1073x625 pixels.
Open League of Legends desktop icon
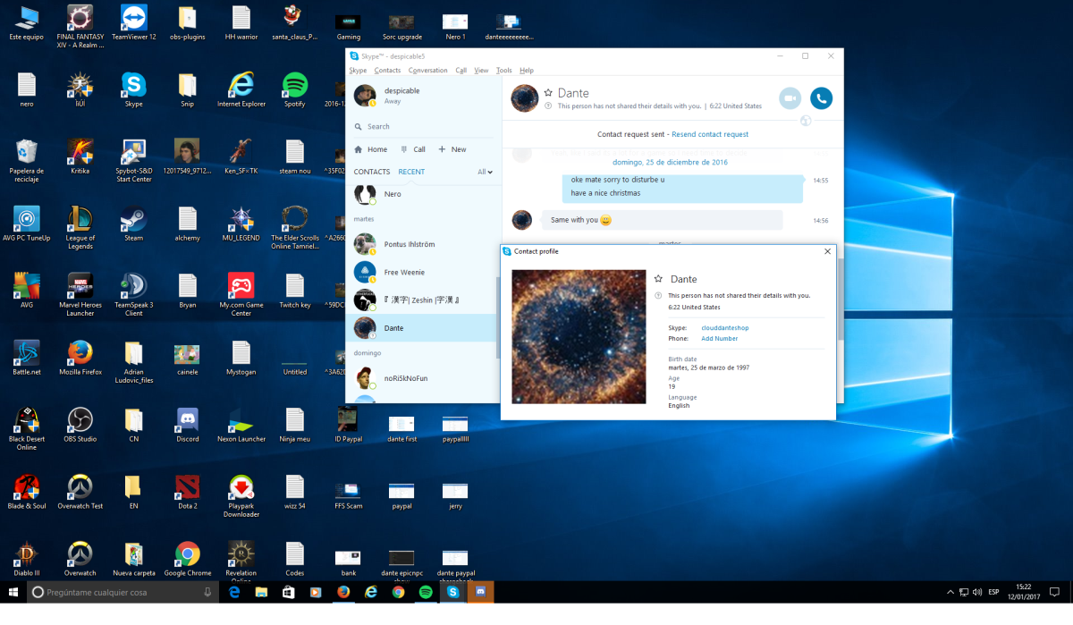80,227
